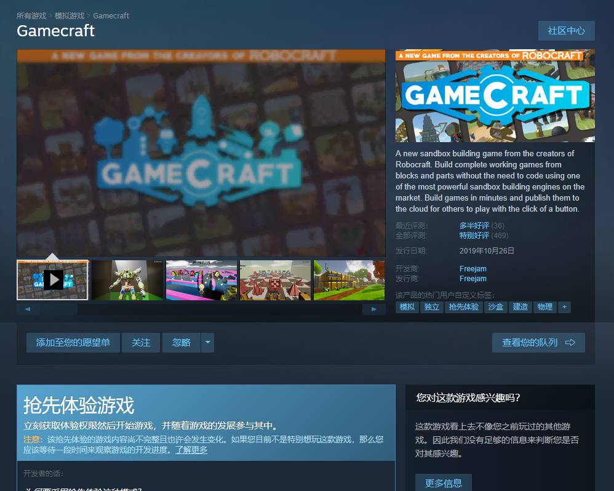Open the 社区中心 community hub
The image size is (614, 491).
pos(566,31)
